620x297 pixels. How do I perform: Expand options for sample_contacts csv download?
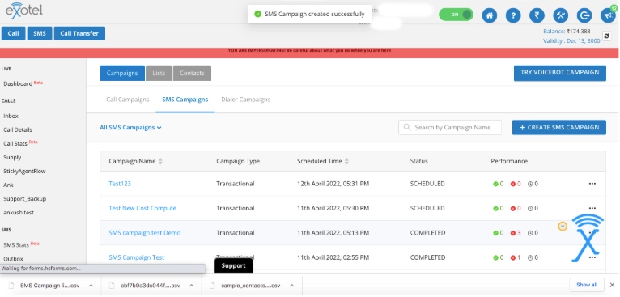[292, 286]
